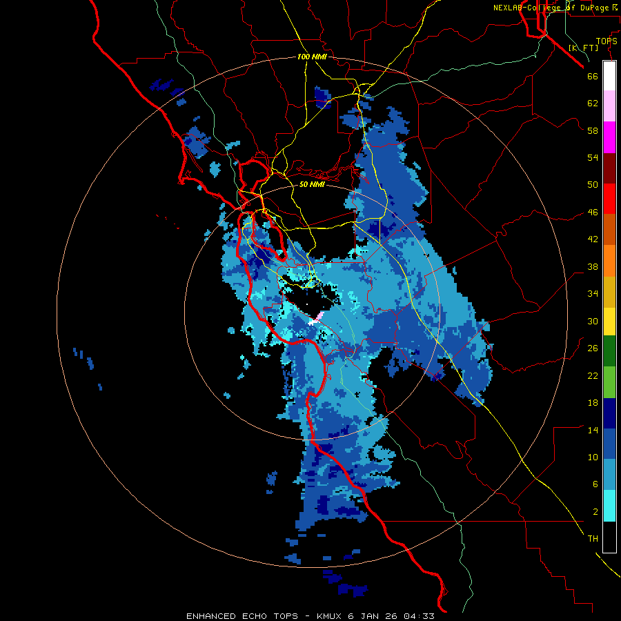
Task: Click the yellow legend swatch
Action: pyautogui.click(x=609, y=322)
